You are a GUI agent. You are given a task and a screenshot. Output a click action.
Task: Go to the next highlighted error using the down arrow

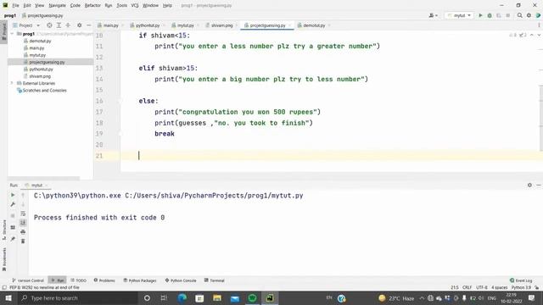coord(539,36)
